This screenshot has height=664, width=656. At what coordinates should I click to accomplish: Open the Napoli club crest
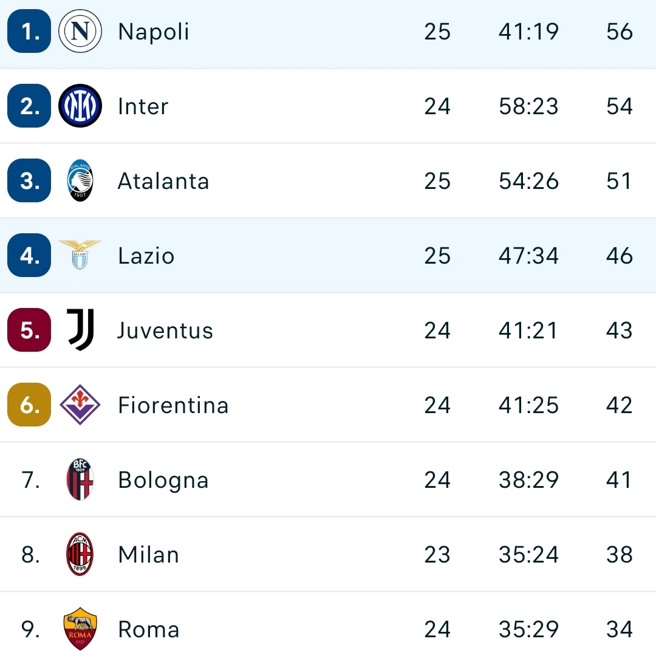(80, 31)
